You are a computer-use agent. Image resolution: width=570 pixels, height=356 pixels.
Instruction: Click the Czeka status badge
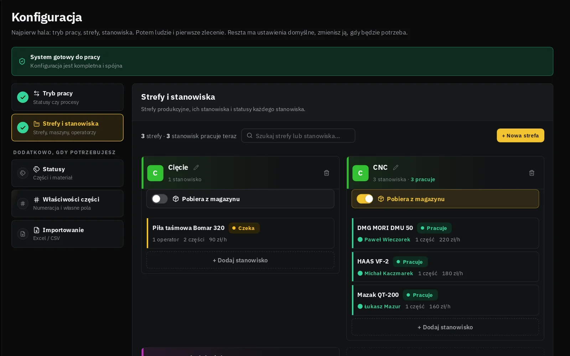244,228
